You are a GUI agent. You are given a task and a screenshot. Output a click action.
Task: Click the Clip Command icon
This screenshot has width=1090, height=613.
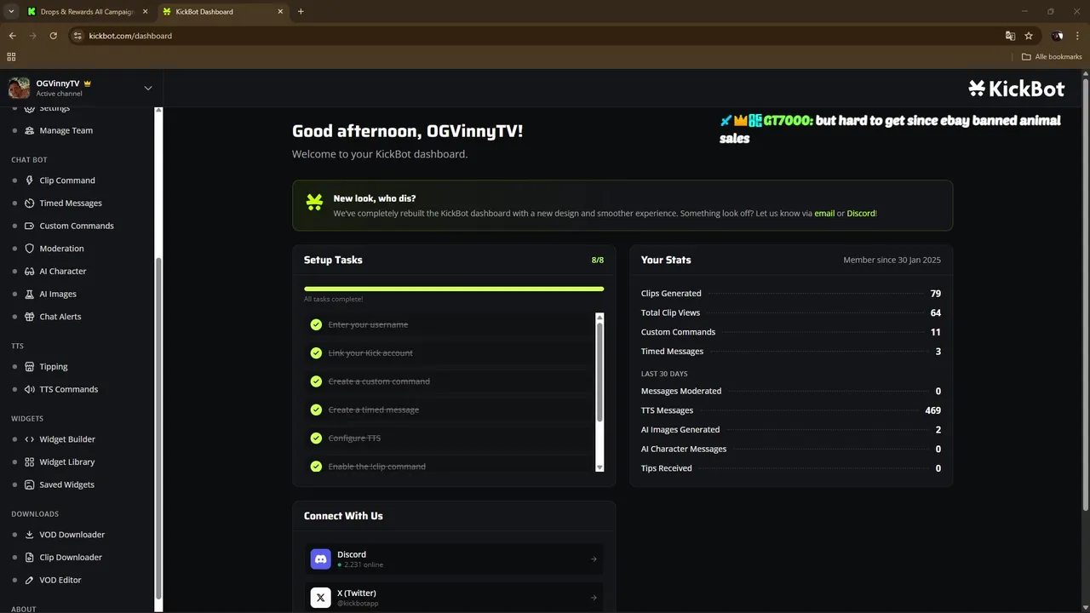coord(30,180)
